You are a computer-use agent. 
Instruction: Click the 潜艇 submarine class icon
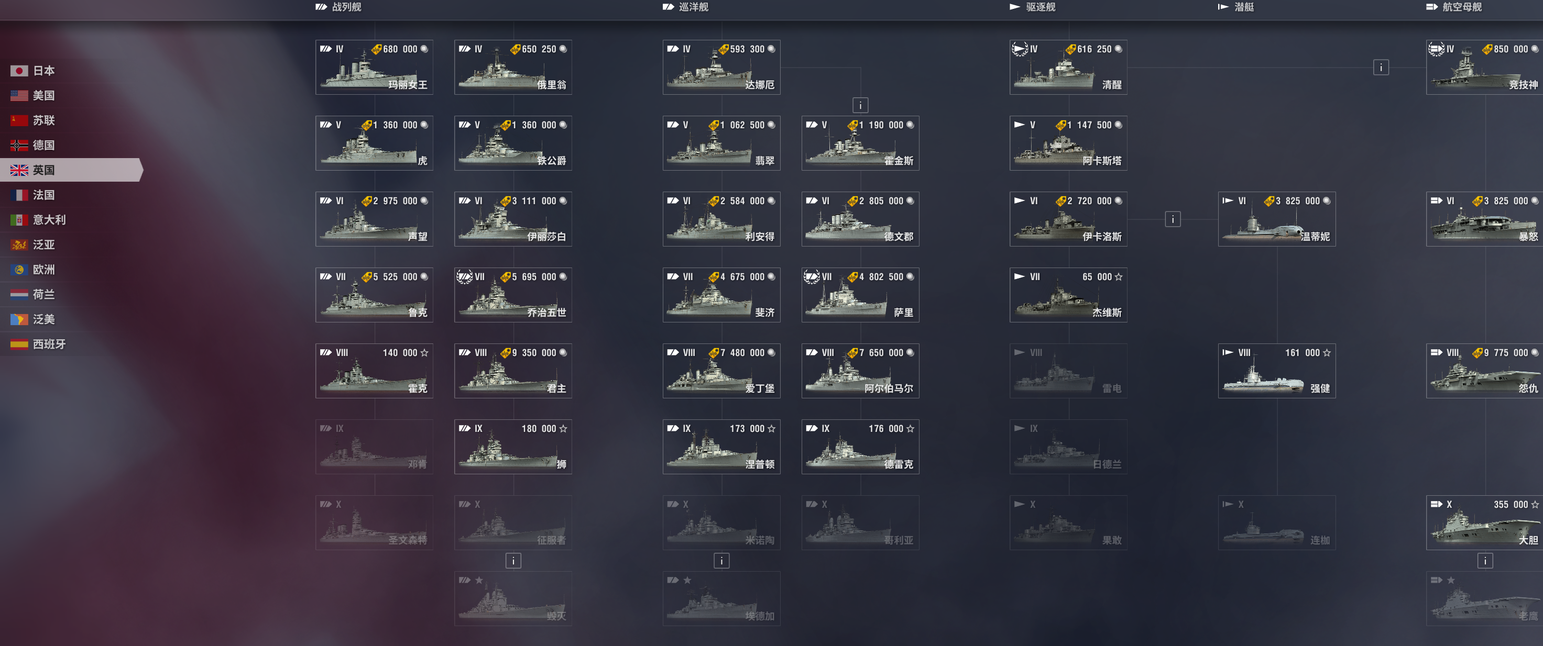(1223, 7)
